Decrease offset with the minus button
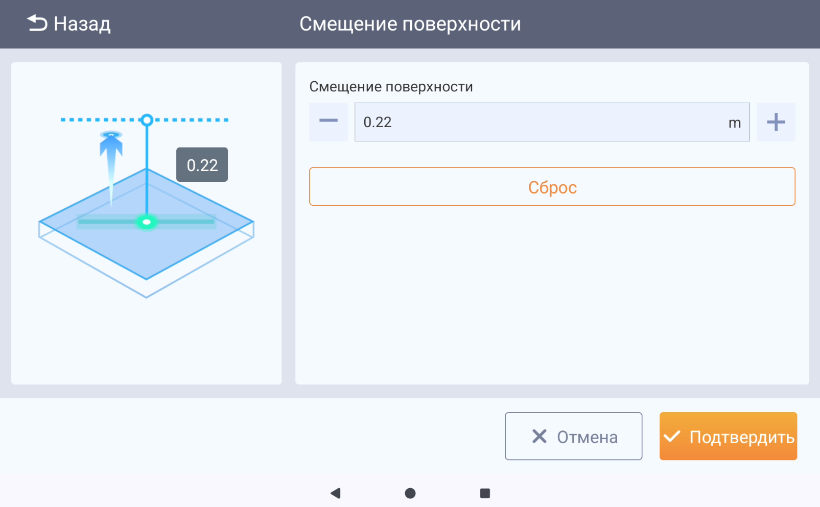820x507 pixels. pos(329,122)
